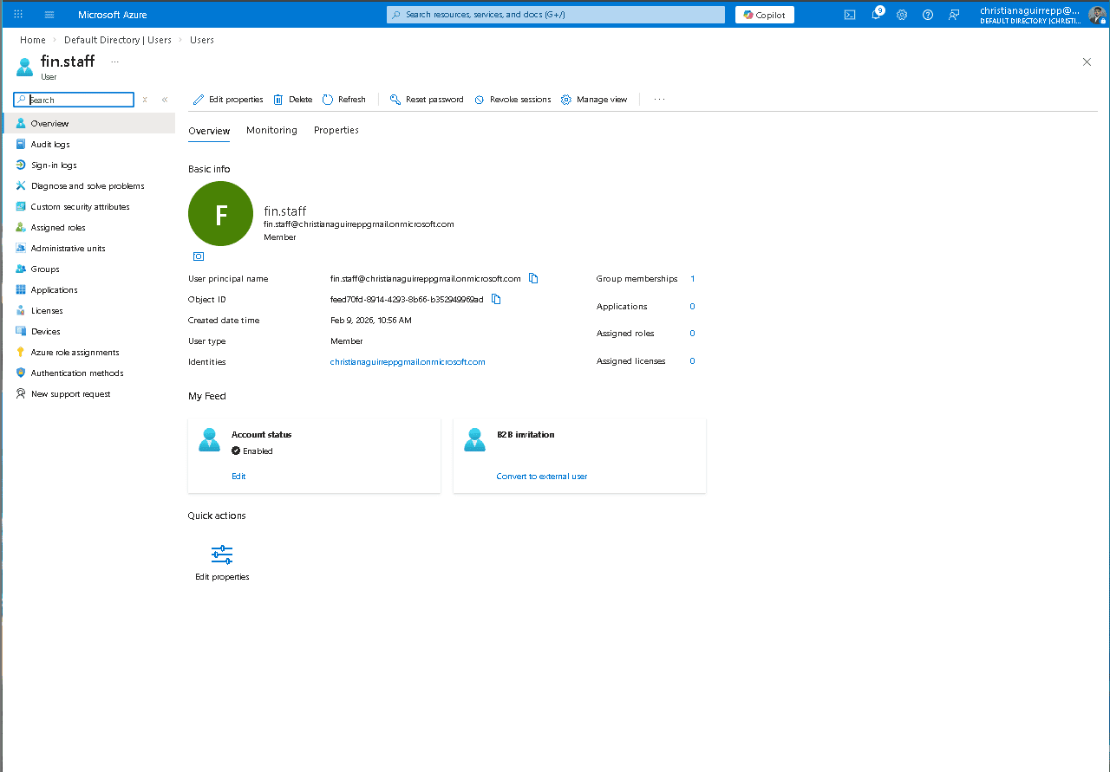Open the notifications bell

click(876, 15)
